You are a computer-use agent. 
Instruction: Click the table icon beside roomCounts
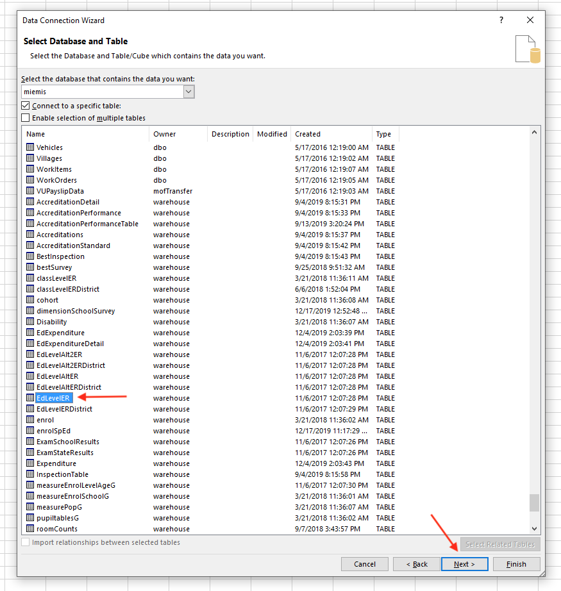coord(29,529)
